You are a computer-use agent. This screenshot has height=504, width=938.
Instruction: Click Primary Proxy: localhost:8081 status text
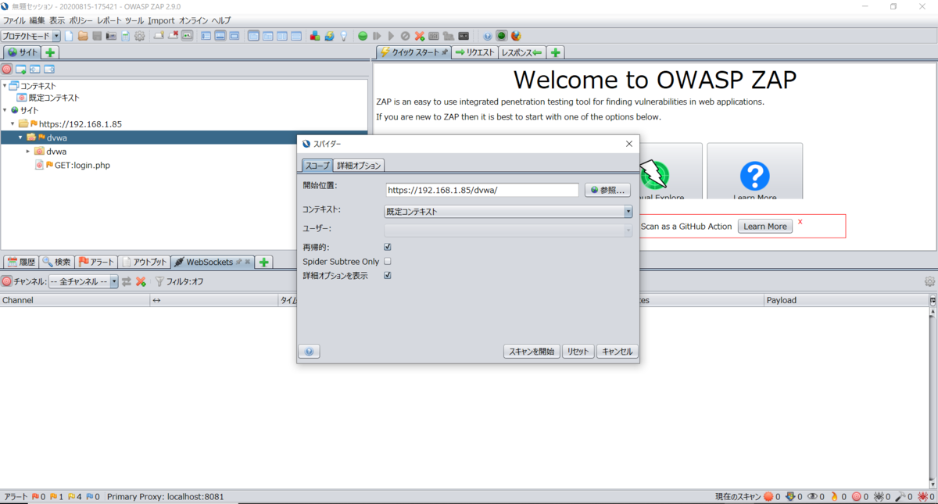click(x=166, y=496)
